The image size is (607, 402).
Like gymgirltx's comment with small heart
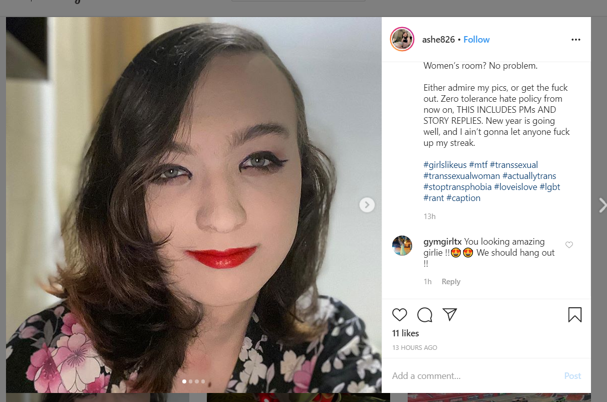pos(569,245)
